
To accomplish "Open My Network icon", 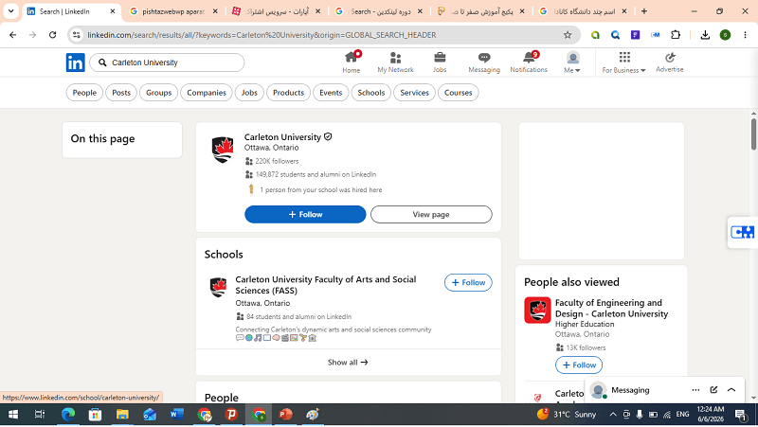I will click(395, 58).
